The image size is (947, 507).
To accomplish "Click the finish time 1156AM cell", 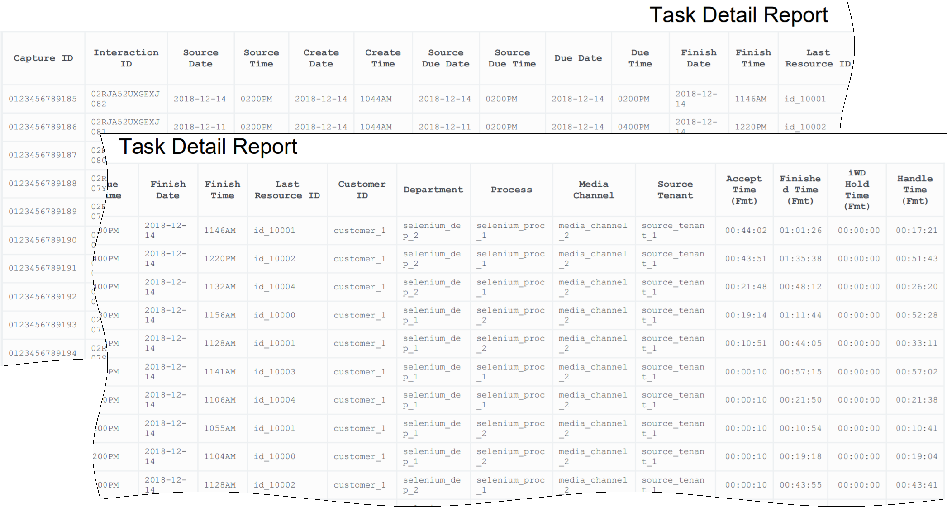I will pos(219,315).
